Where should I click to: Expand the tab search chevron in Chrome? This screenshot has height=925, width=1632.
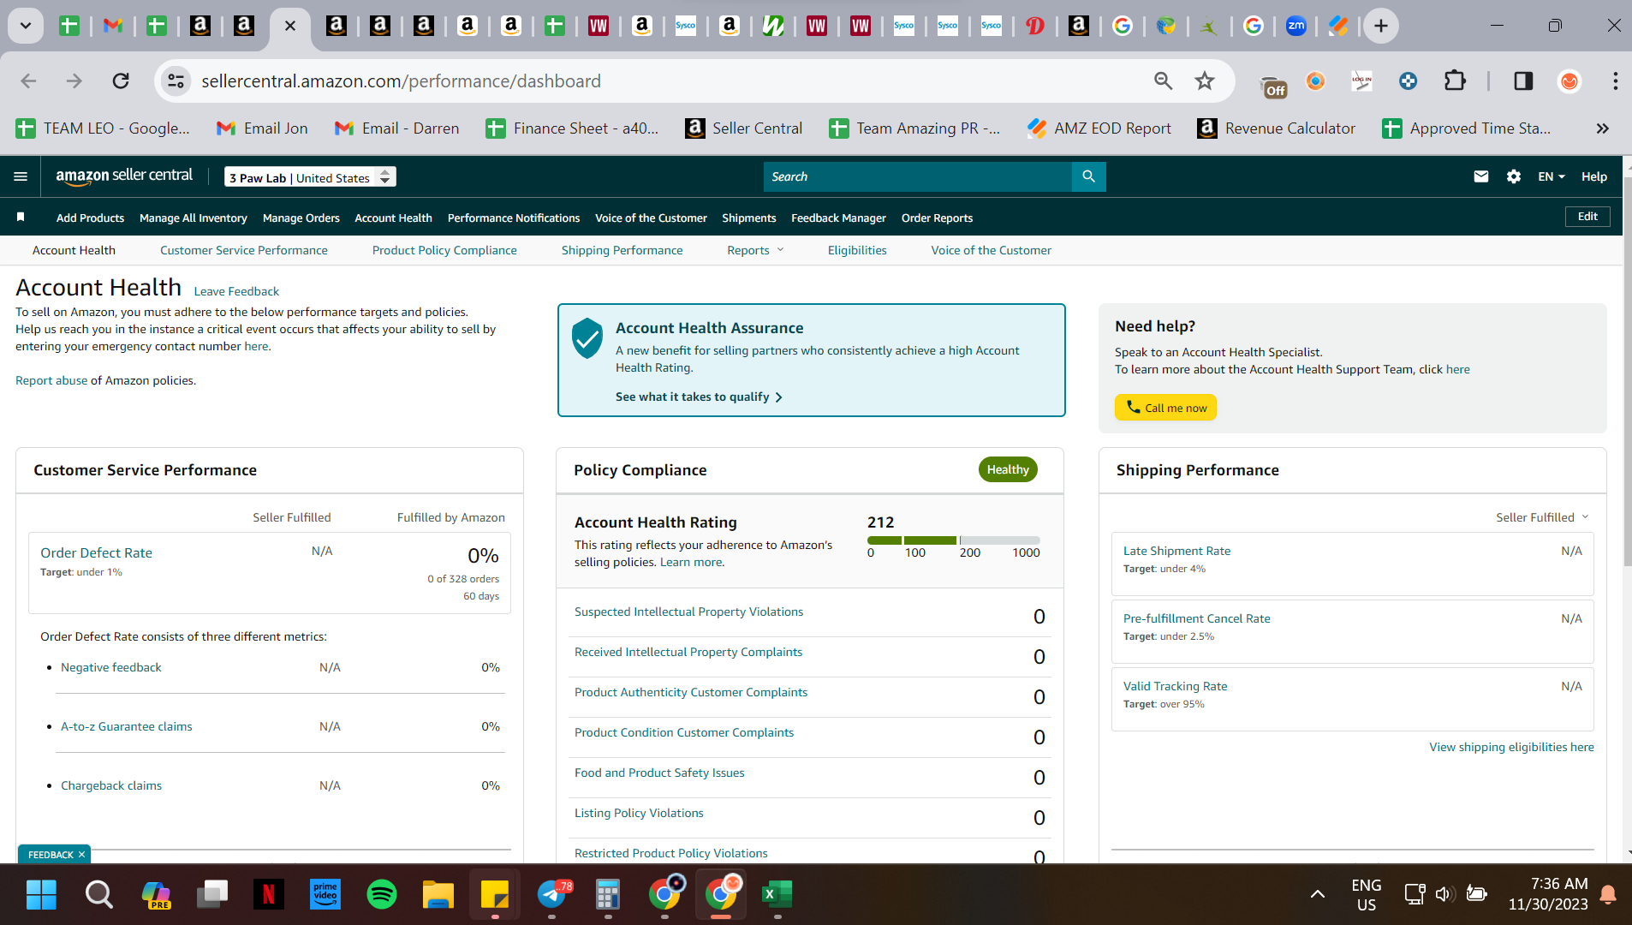coord(26,26)
